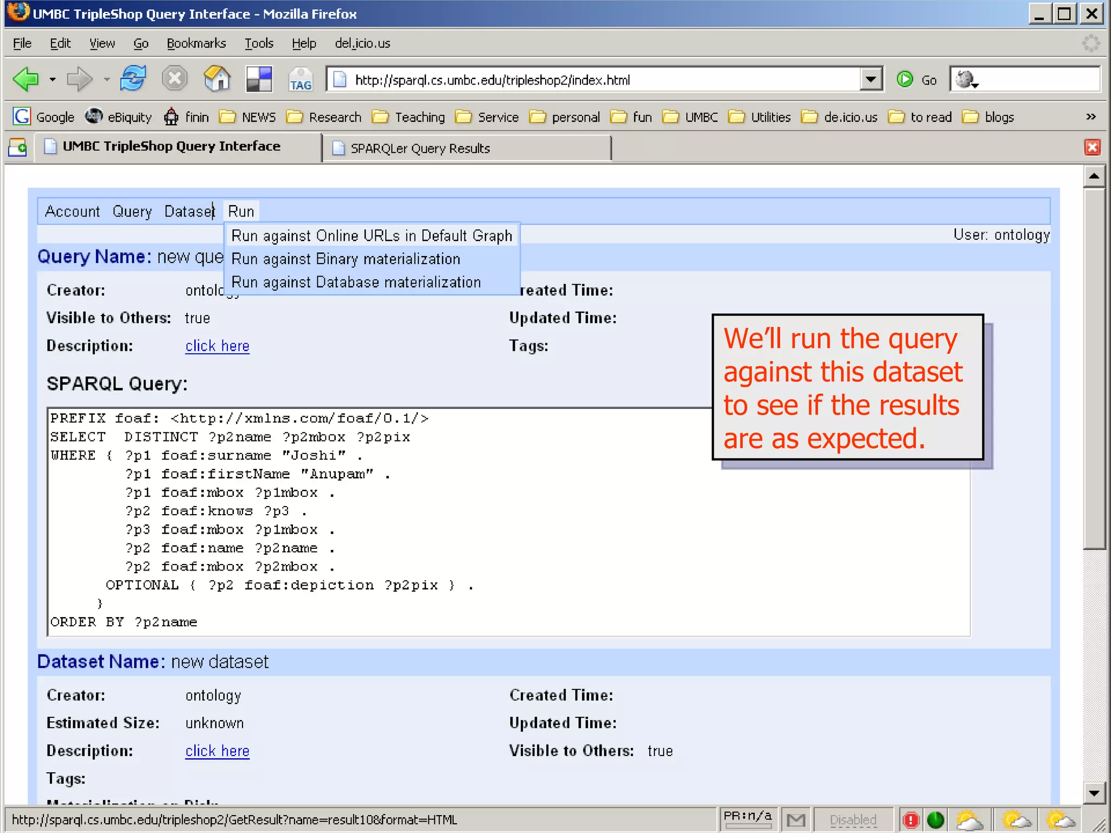Expand the address bar URL history dropdown
The image size is (1111, 833).
[x=871, y=80]
